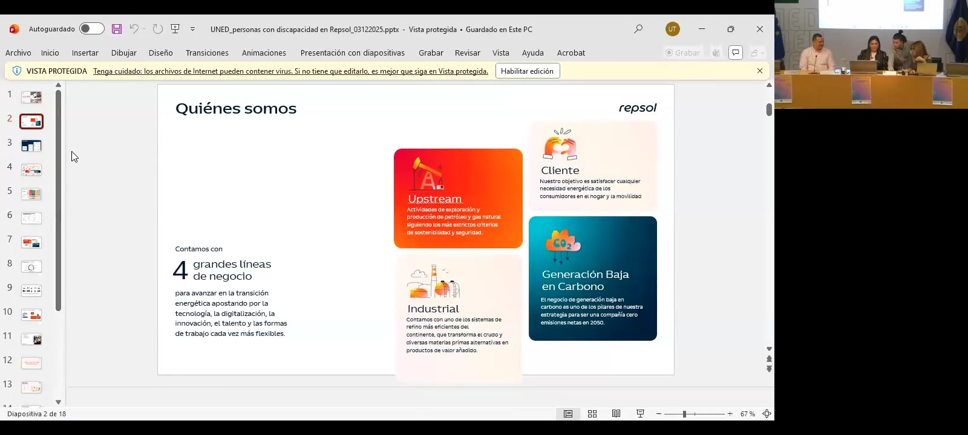Click the zoom out minus button

point(659,414)
